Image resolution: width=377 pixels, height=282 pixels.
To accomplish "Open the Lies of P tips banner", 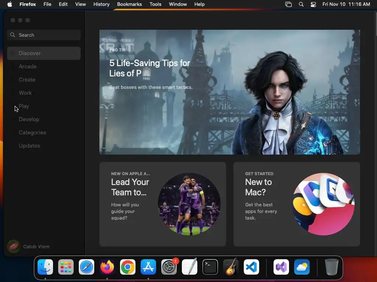I will pyautogui.click(x=230, y=92).
